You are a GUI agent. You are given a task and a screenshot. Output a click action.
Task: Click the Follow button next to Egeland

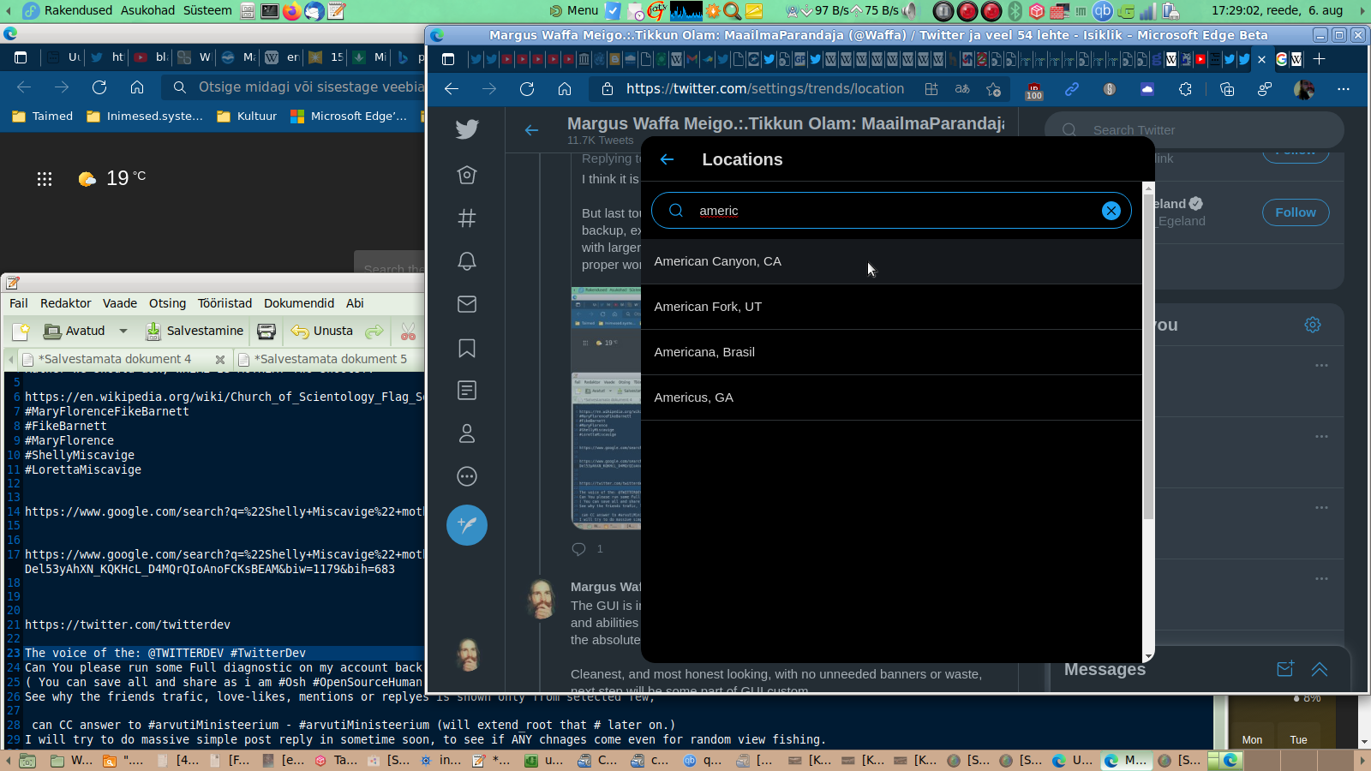click(x=1296, y=212)
